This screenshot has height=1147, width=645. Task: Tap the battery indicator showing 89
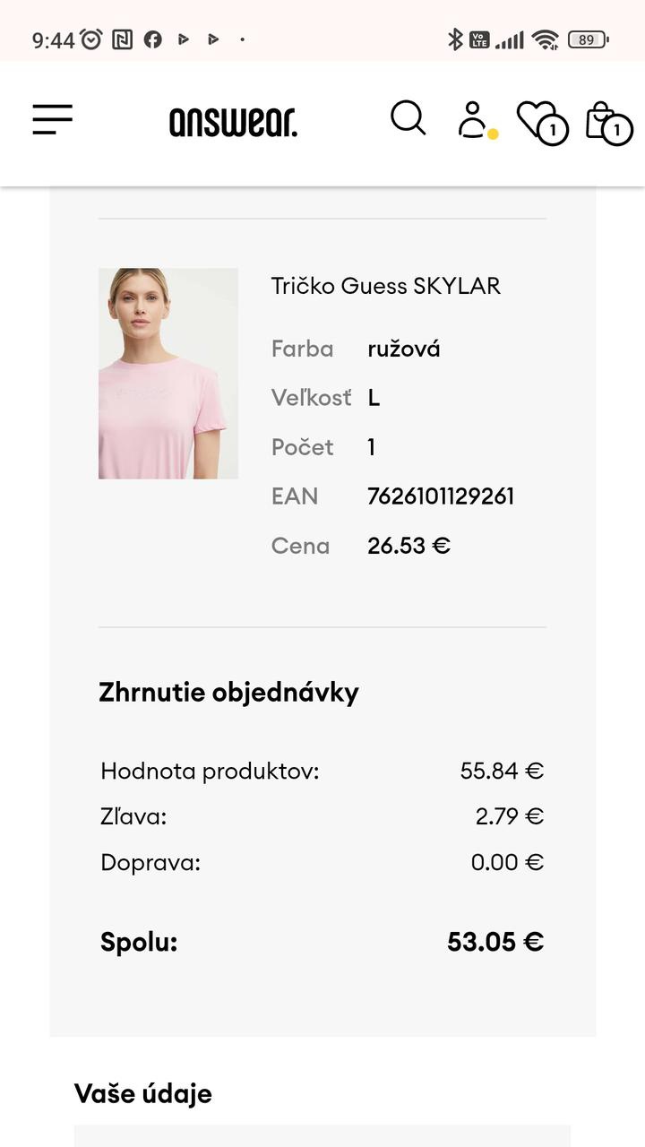tap(589, 39)
